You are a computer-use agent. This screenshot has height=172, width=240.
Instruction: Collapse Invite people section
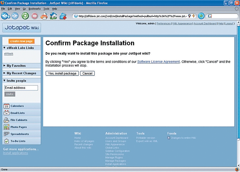[x=5, y=80]
